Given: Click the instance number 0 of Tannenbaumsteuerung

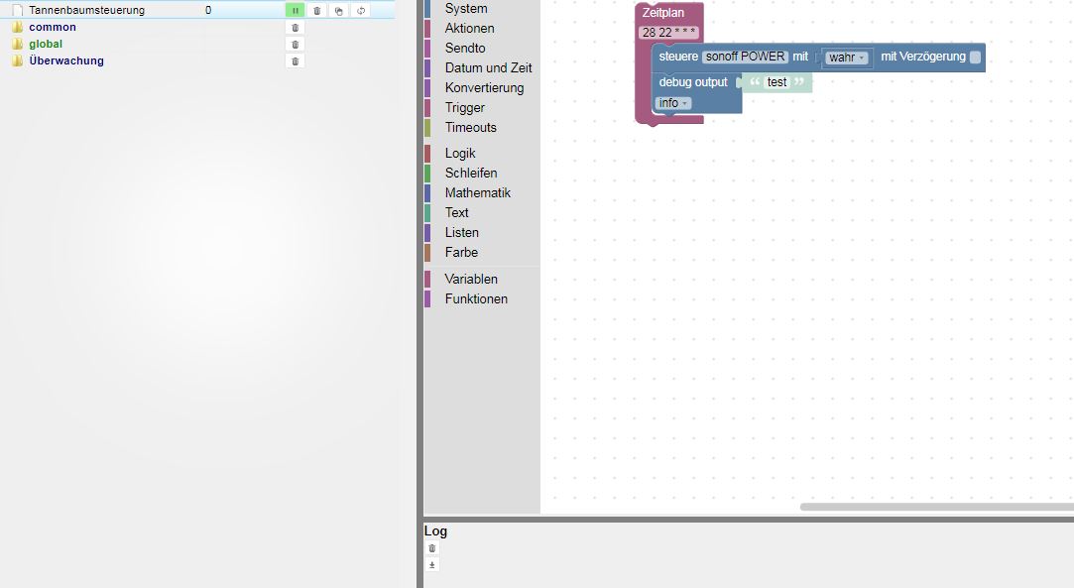Looking at the screenshot, I should 208,10.
